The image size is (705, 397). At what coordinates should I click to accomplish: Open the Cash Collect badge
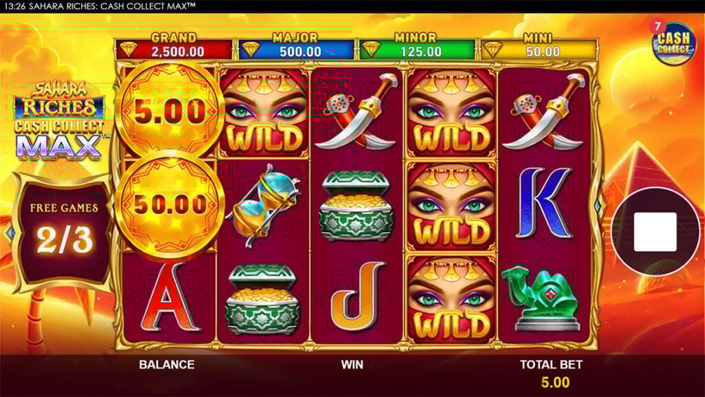point(673,43)
